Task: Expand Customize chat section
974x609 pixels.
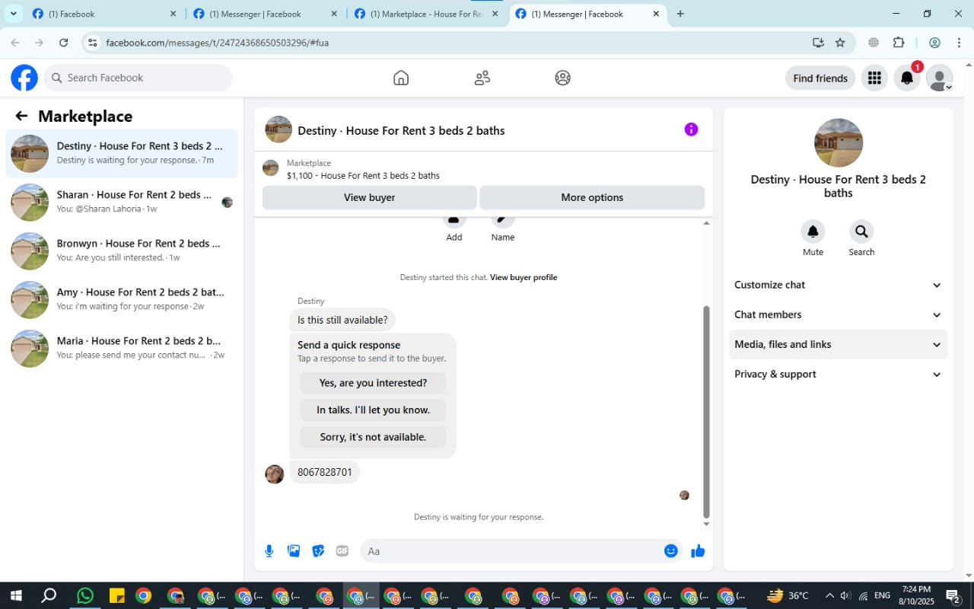Action: click(x=838, y=285)
